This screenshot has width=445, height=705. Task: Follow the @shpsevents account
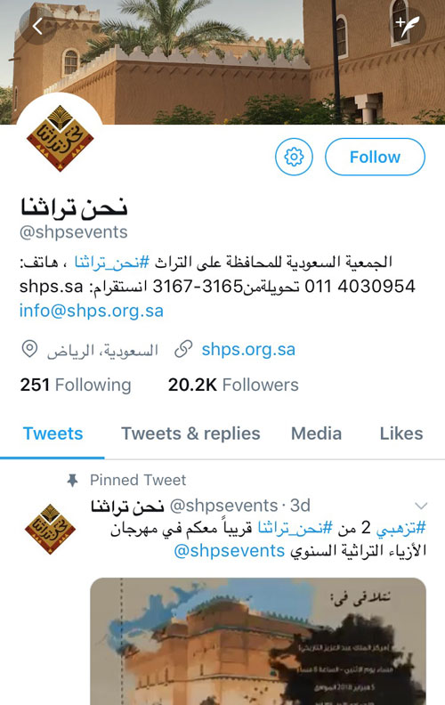point(375,157)
